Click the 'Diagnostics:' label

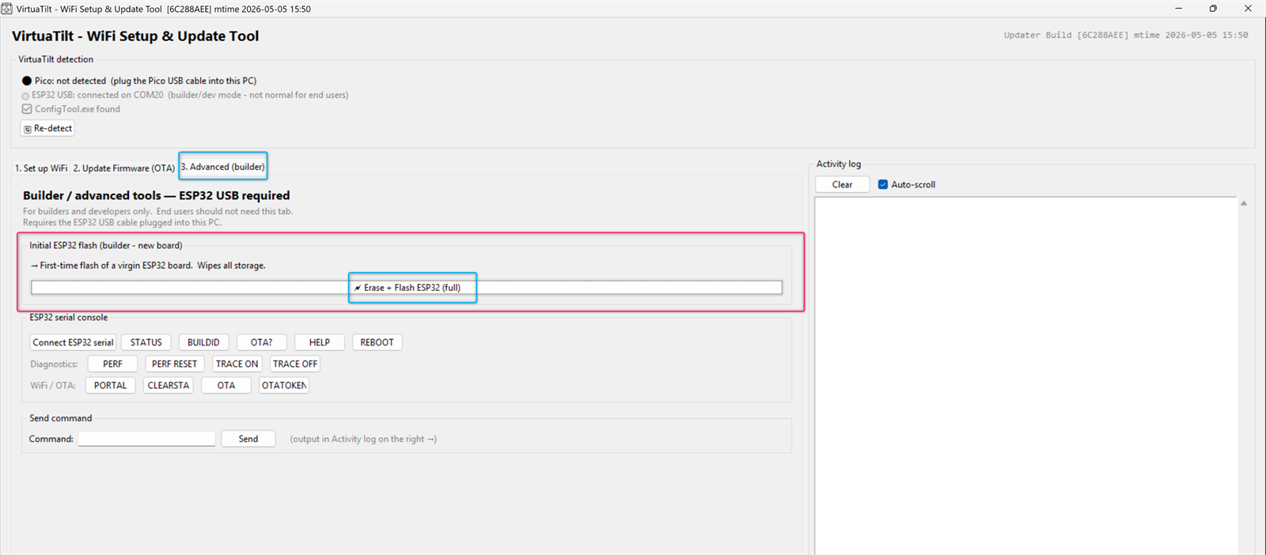point(54,364)
